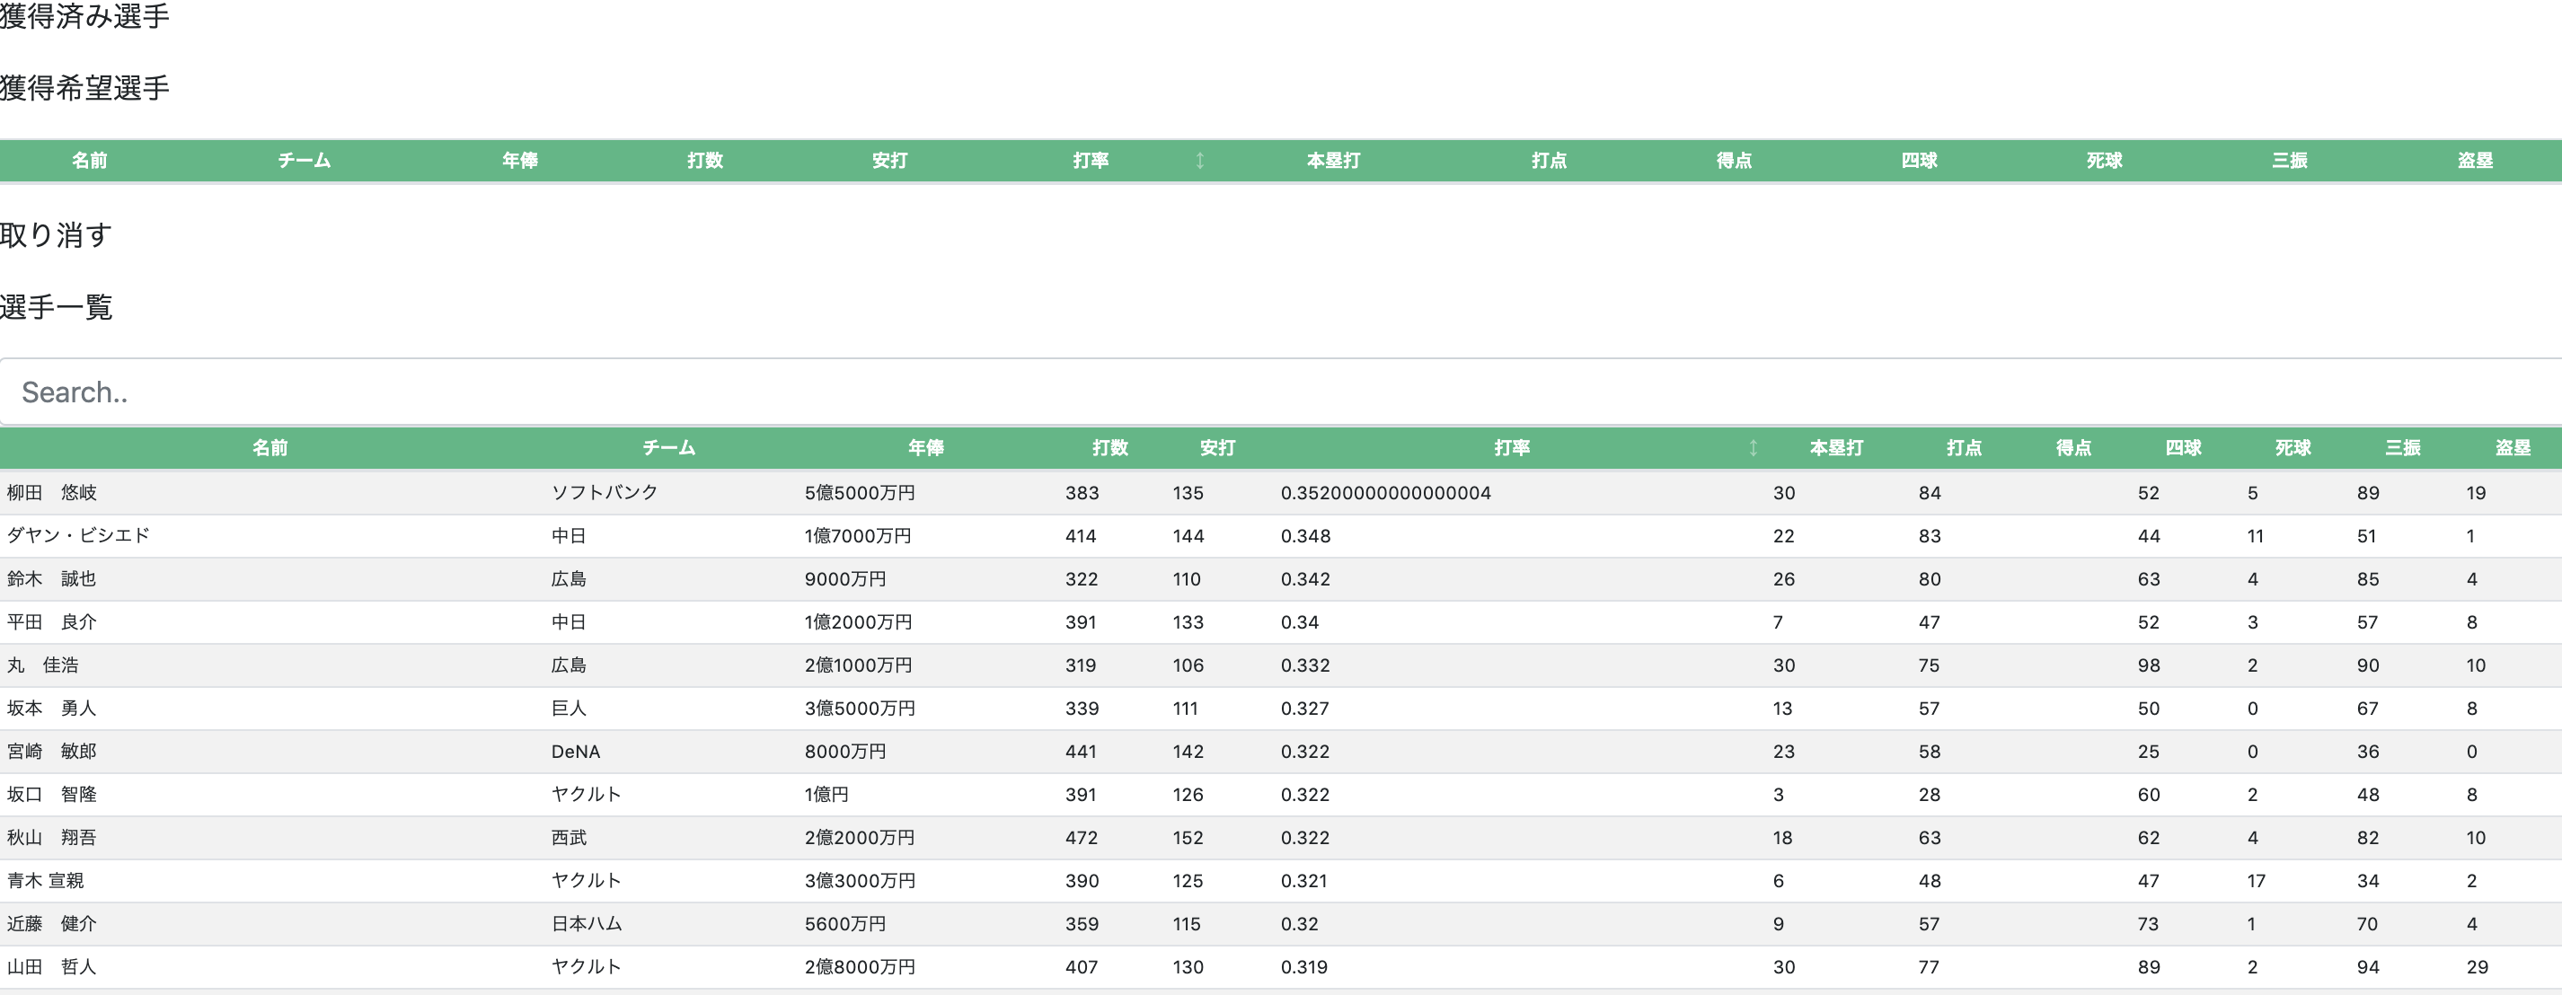Image resolution: width=2562 pixels, height=995 pixels.
Task: Focus the Search.. input field
Action: point(1281,392)
